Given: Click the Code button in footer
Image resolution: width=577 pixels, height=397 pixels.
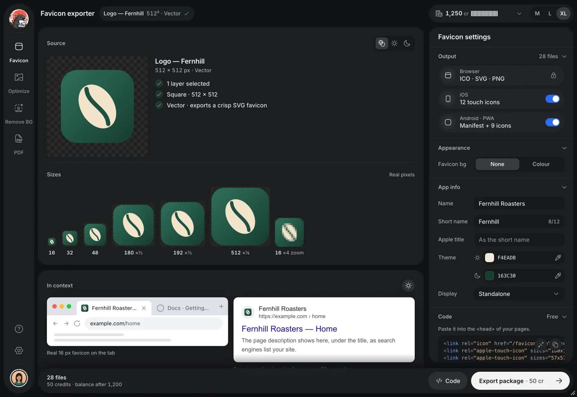Looking at the screenshot, I should [448, 381].
